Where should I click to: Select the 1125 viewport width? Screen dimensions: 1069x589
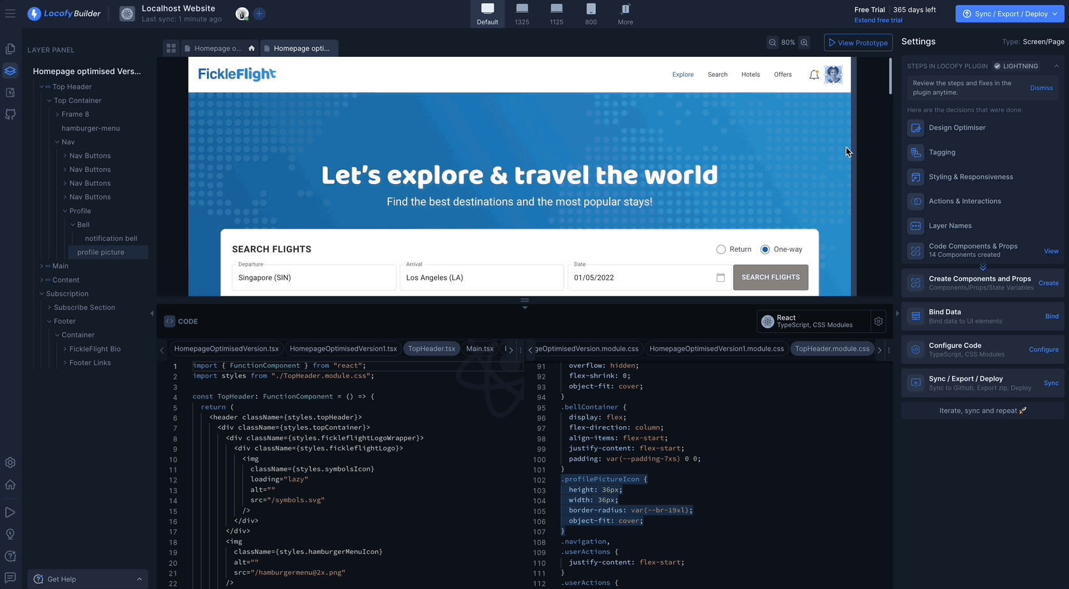pos(557,13)
